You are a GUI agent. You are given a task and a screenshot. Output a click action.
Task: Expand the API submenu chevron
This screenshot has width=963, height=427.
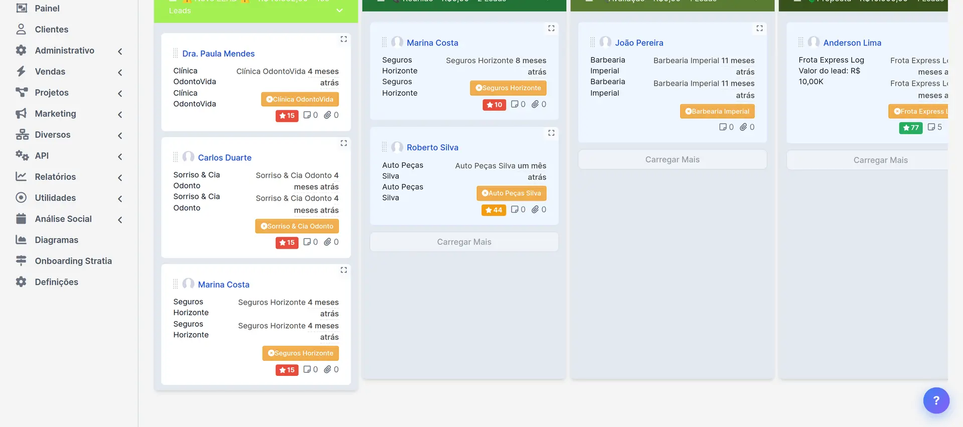(x=120, y=156)
